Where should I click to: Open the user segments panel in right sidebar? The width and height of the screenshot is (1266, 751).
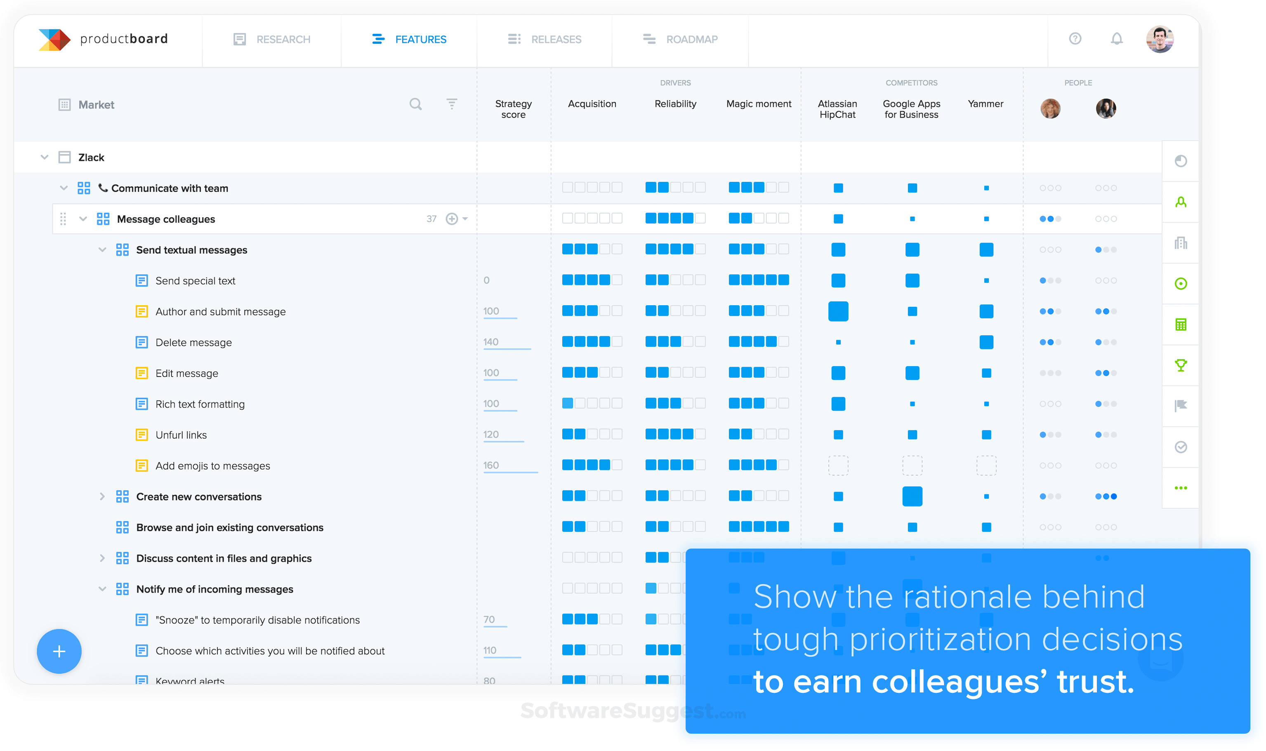(x=1181, y=201)
